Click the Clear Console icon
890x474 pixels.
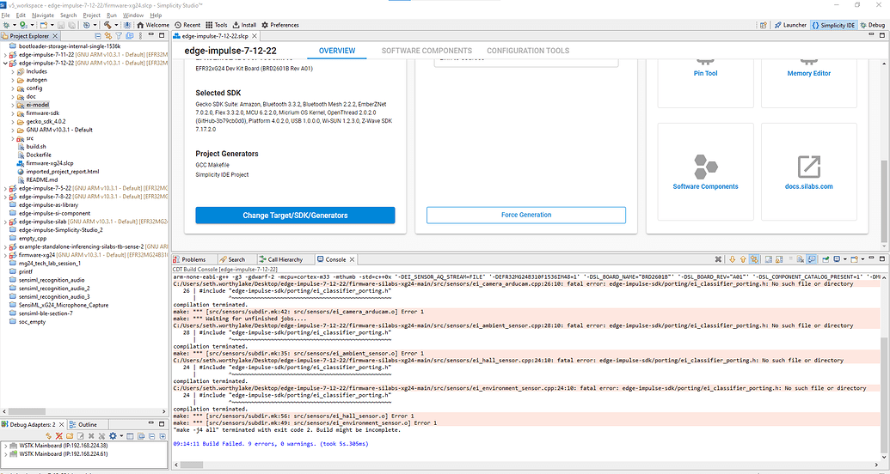click(x=801, y=259)
